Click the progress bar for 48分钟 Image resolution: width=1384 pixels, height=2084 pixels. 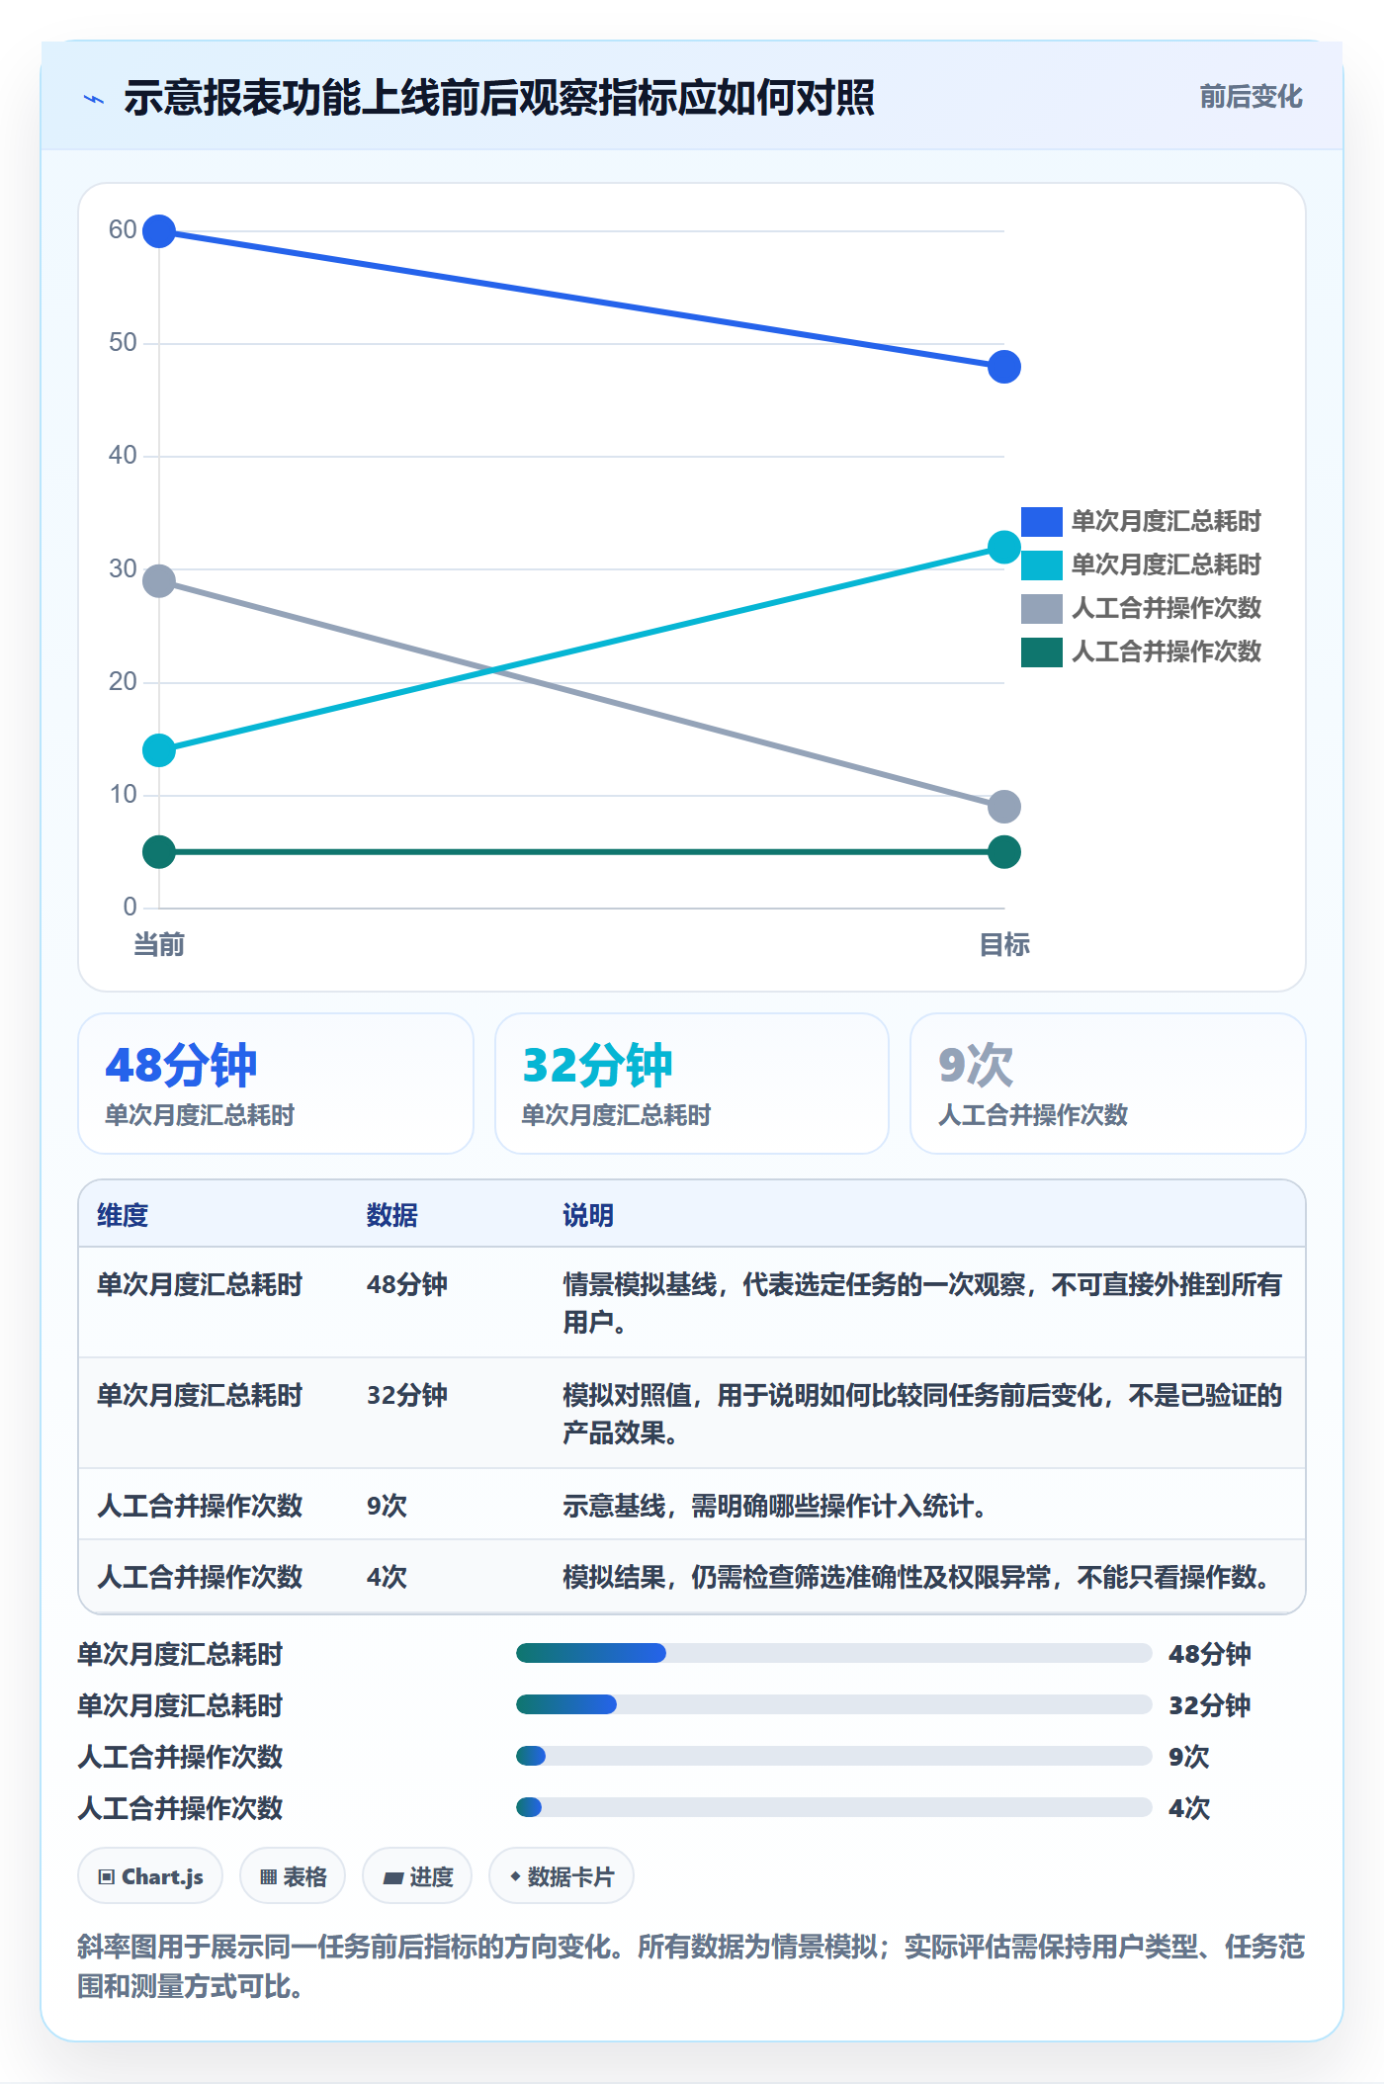pyautogui.click(x=834, y=1653)
